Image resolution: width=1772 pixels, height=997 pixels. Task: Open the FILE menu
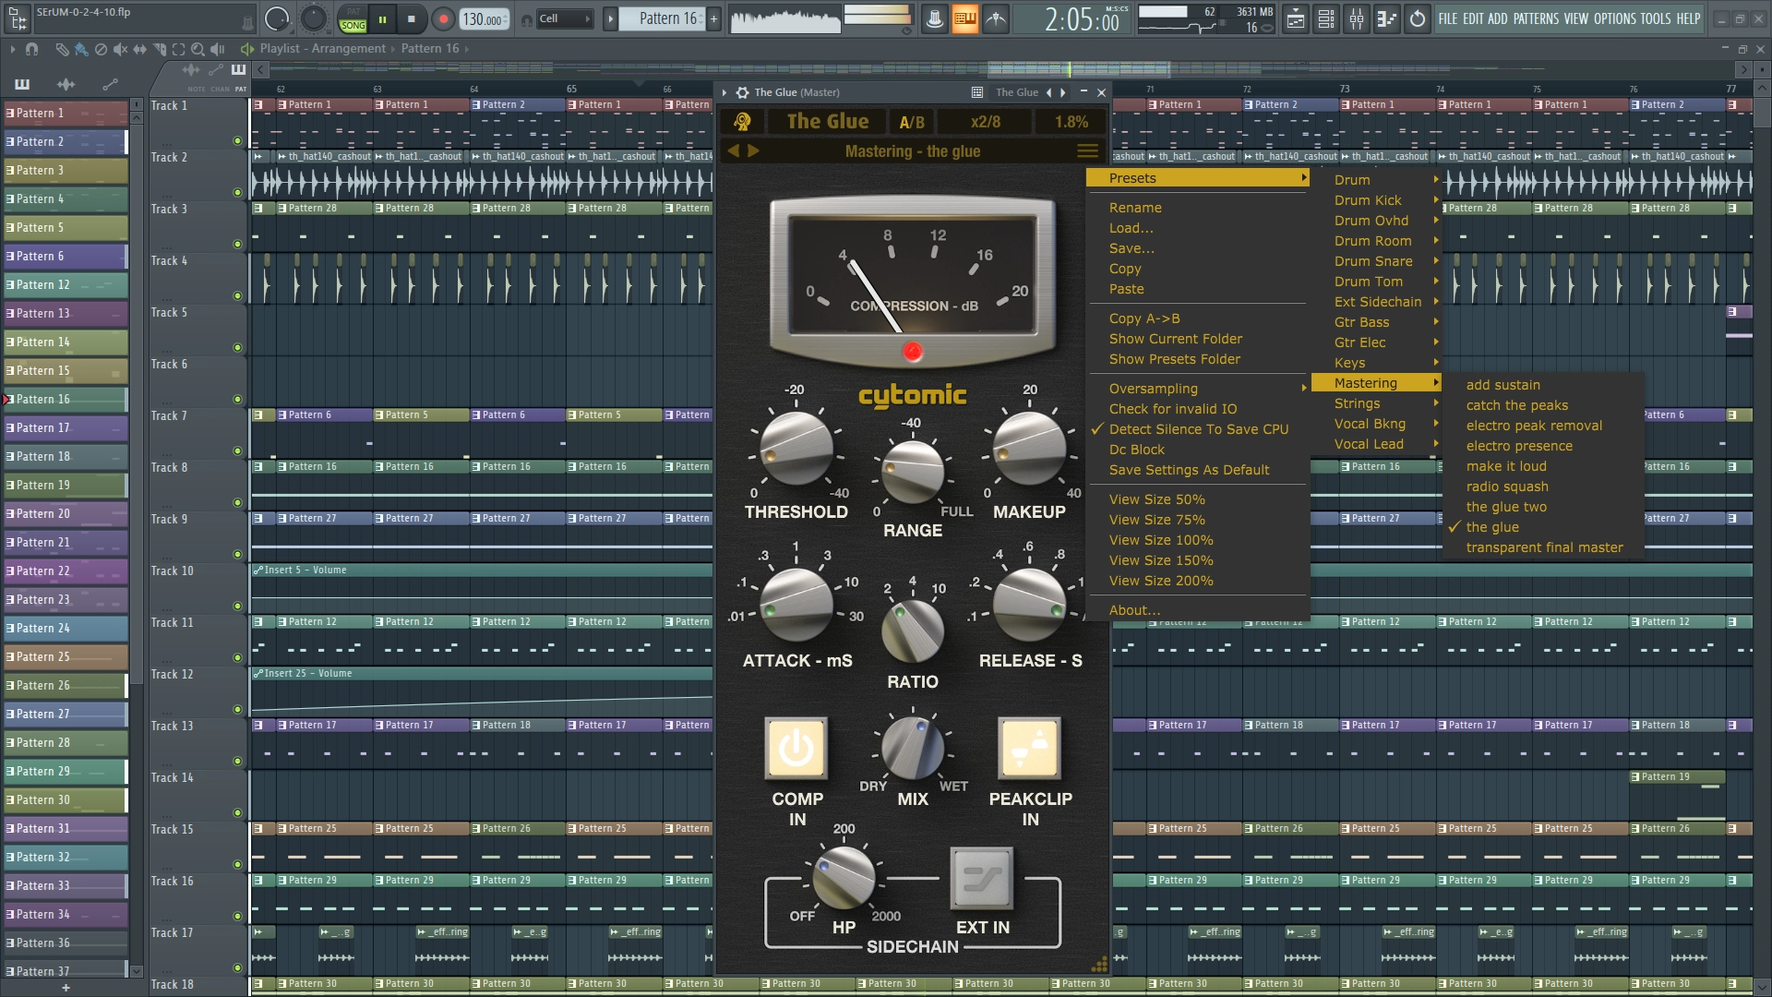click(1448, 18)
